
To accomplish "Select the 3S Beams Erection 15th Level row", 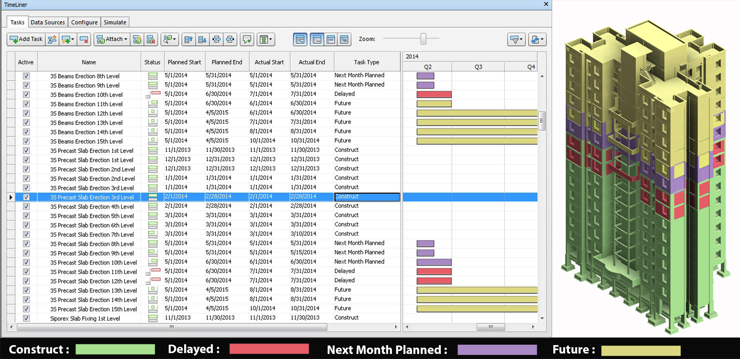I will (x=86, y=142).
